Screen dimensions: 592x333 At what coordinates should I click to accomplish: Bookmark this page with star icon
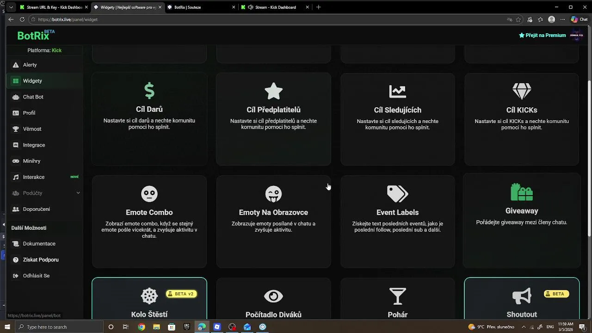[518, 19]
